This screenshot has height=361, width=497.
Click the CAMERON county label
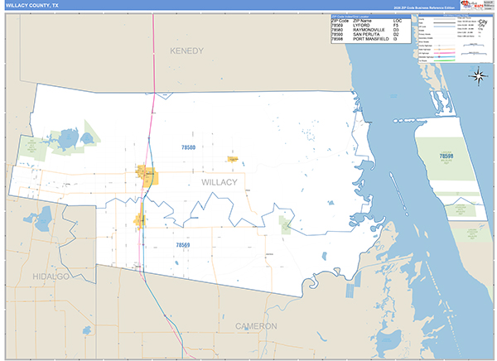(256, 326)
